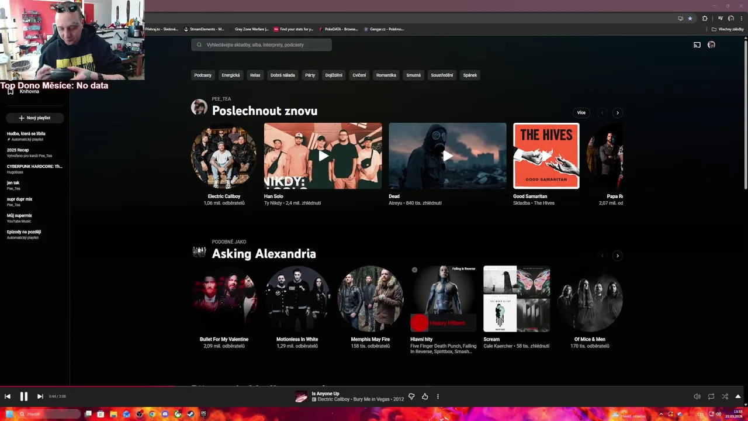Dislike the song Is Anyone Up
This screenshot has height=421, width=748.
411,396
